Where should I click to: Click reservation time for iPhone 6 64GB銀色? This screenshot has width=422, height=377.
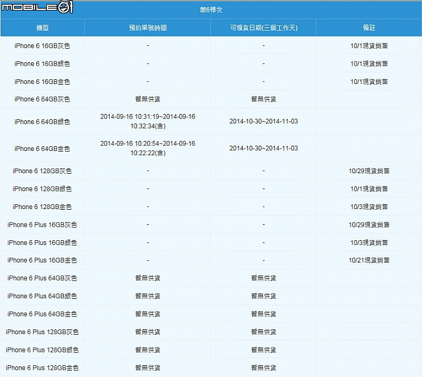148,122
